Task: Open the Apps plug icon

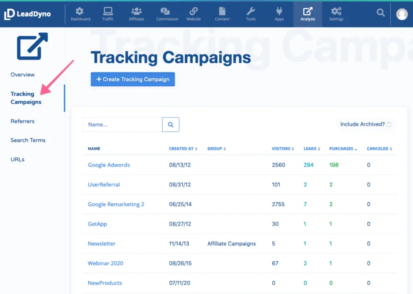Action: (x=279, y=11)
